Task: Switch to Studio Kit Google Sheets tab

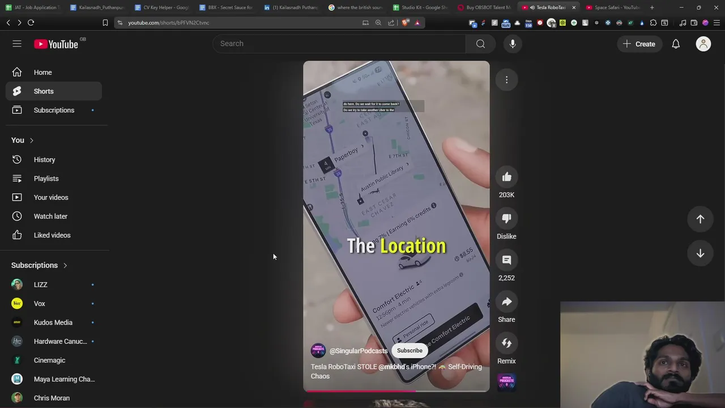Action: tap(420, 7)
